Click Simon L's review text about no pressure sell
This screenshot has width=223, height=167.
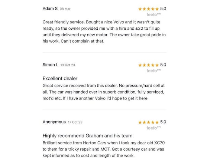click(104, 92)
